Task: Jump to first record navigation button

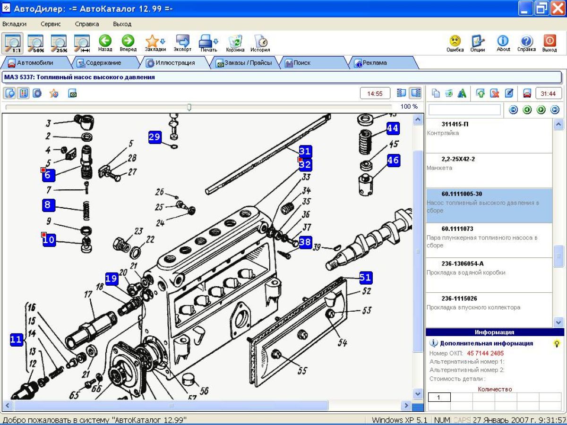Action: click(x=514, y=110)
